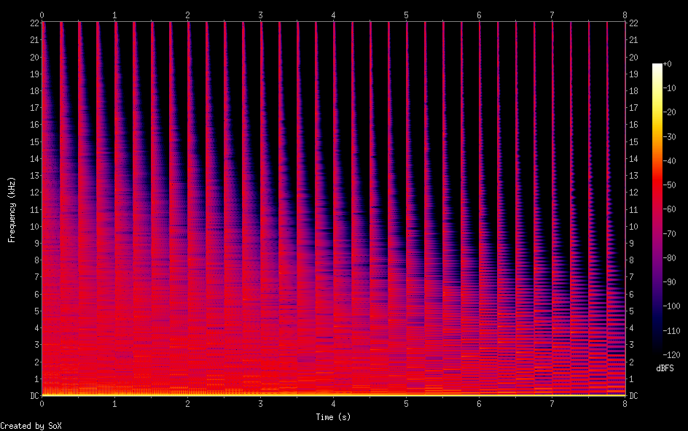The image size is (688, 431).
Task: Click '22' on the right frequency axis
Action: [633, 23]
